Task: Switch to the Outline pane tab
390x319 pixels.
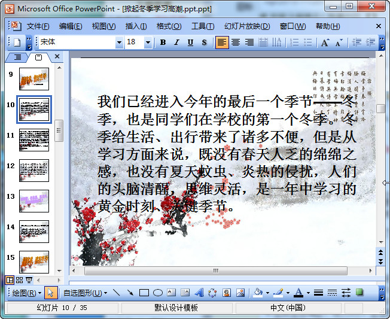Action: coord(17,57)
